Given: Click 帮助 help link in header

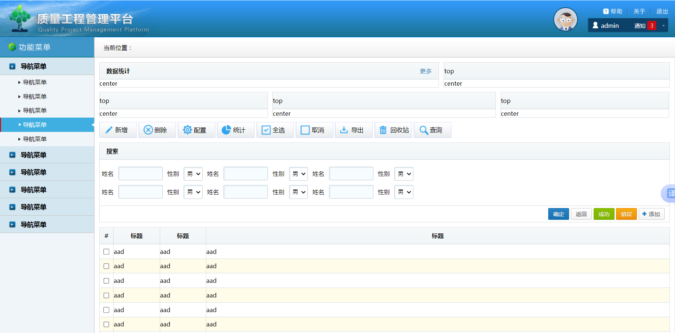Looking at the screenshot, I should (x=613, y=11).
